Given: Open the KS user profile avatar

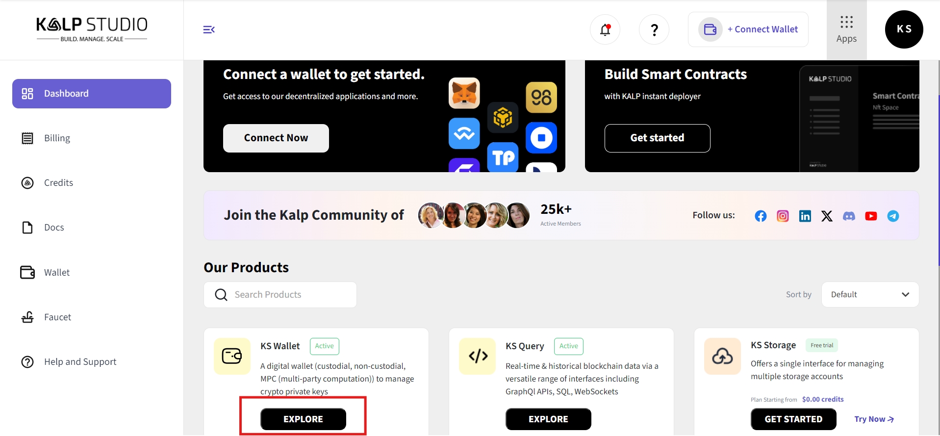Looking at the screenshot, I should pos(904,29).
